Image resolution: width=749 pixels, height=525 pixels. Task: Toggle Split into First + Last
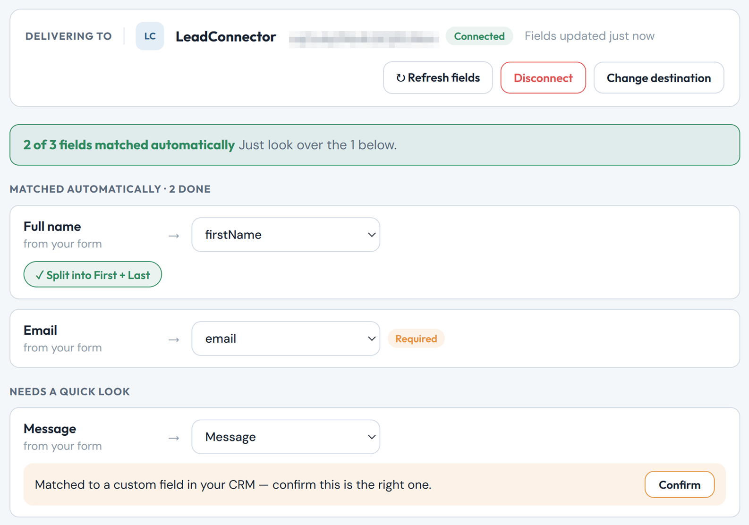tap(93, 275)
